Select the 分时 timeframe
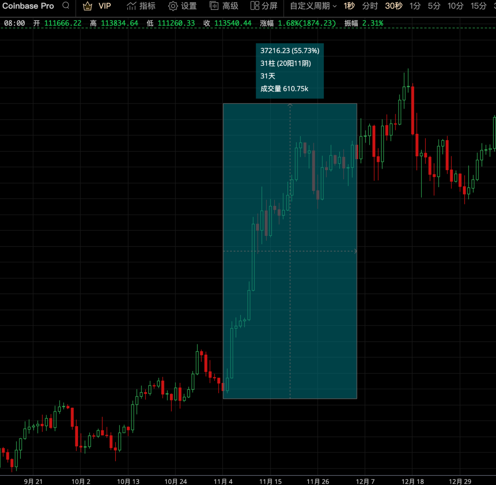The width and height of the screenshot is (496, 485). point(370,6)
